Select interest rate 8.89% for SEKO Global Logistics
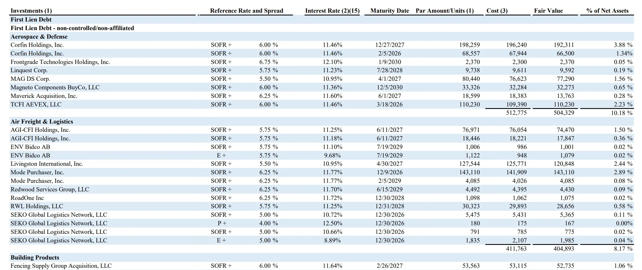The image size is (642, 270). pyautogui.click(x=332, y=240)
